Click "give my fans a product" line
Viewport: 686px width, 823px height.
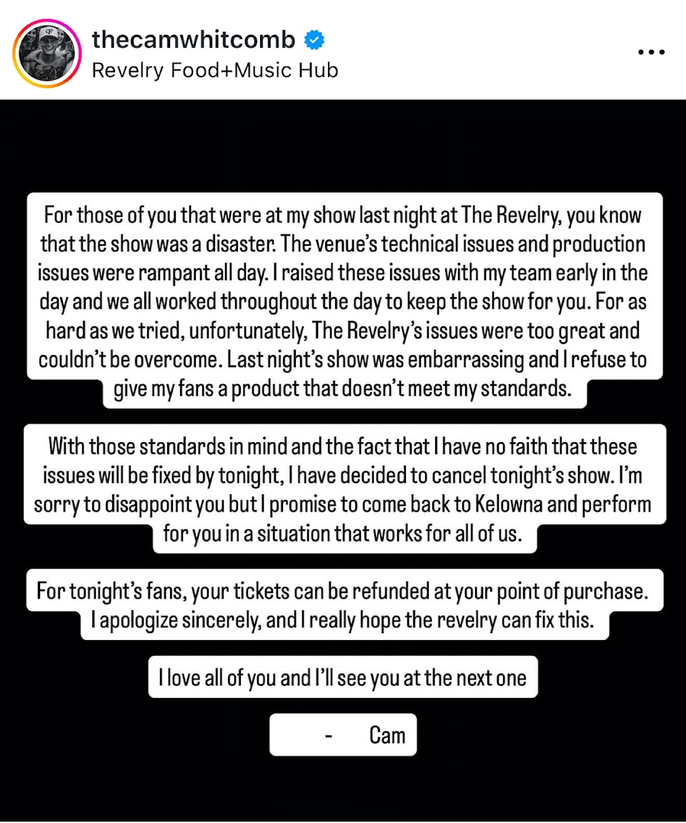(343, 389)
